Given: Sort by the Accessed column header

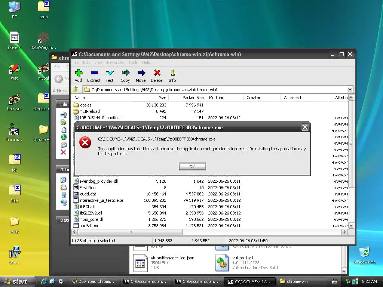Looking at the screenshot, I should click(299, 98).
